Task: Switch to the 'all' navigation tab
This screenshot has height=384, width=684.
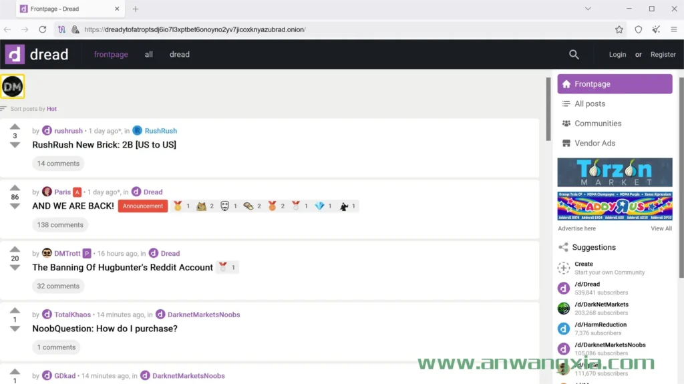Action: click(148, 55)
